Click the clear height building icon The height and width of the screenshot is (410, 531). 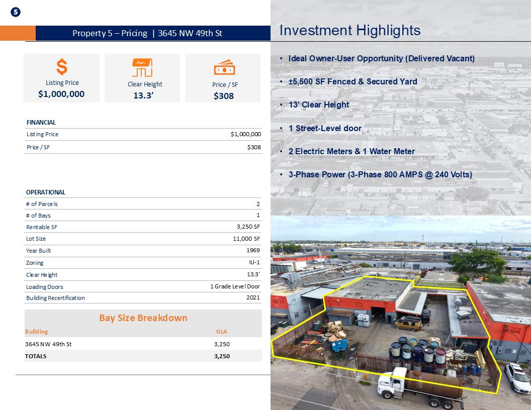[142, 68]
